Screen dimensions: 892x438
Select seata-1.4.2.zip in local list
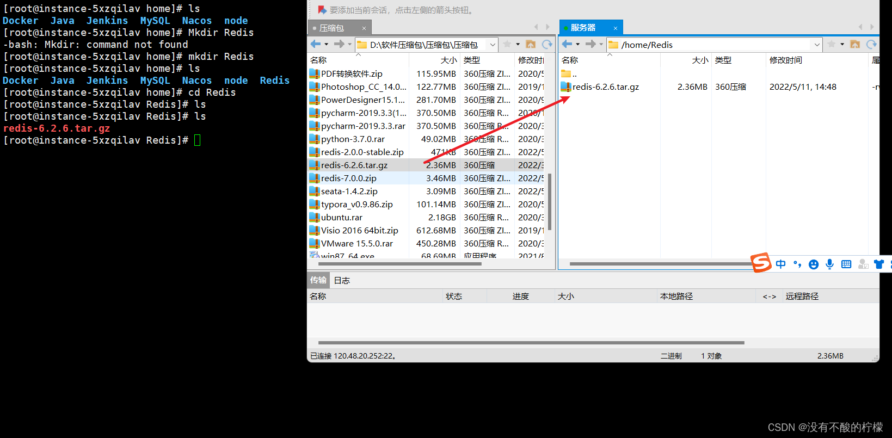click(349, 191)
